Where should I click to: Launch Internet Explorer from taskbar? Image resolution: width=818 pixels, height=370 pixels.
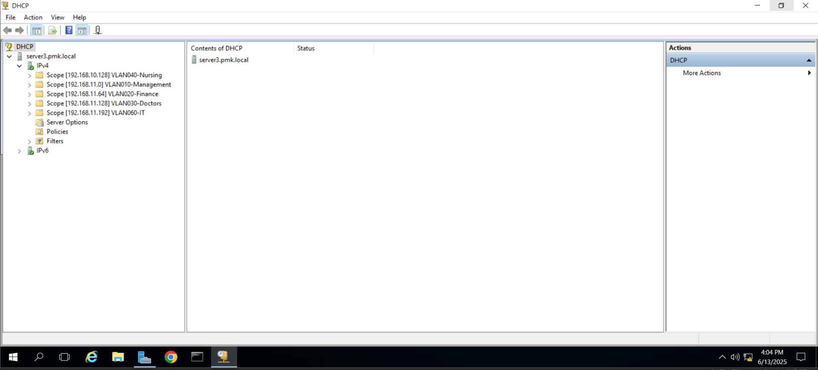[x=92, y=357]
